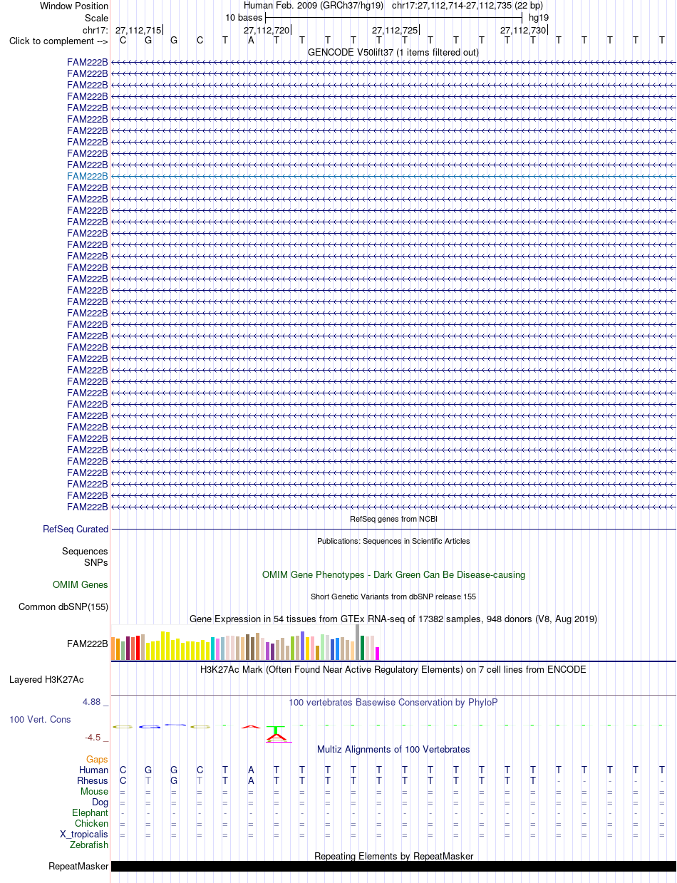Click the tall gray bar in GTEx chart

coord(358,642)
